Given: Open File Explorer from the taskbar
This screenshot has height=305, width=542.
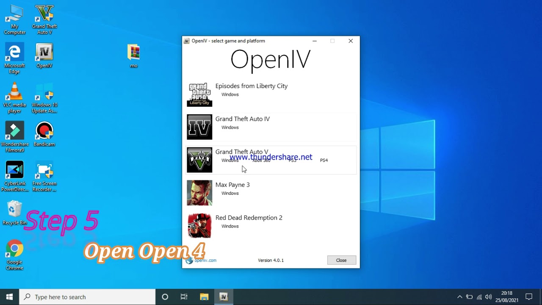Looking at the screenshot, I should (204, 297).
